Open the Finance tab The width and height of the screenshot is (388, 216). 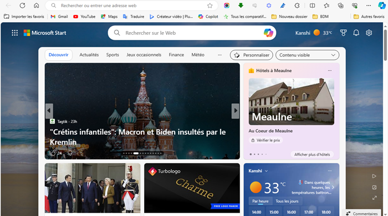176,55
